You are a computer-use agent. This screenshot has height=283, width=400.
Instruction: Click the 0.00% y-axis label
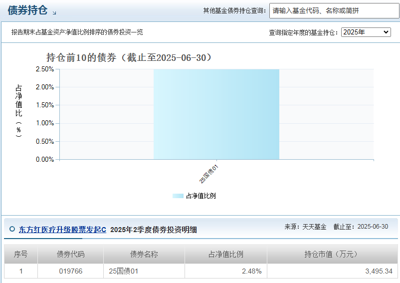pyautogui.click(x=45, y=160)
